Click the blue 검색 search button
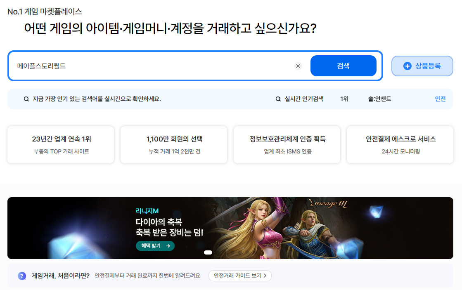Screen dimensions: 462x290 [343, 66]
